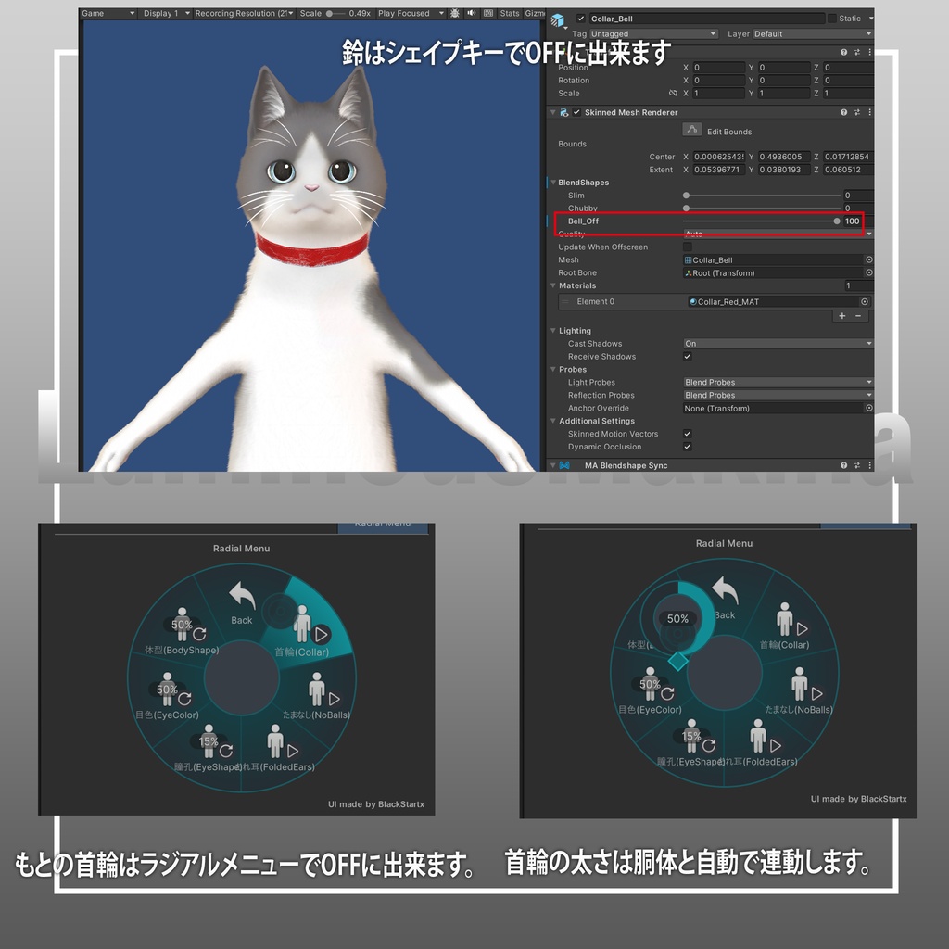Open Transform component presets icon
The image size is (949, 949).
[856, 52]
